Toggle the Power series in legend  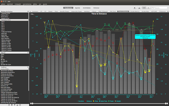point(111,101)
